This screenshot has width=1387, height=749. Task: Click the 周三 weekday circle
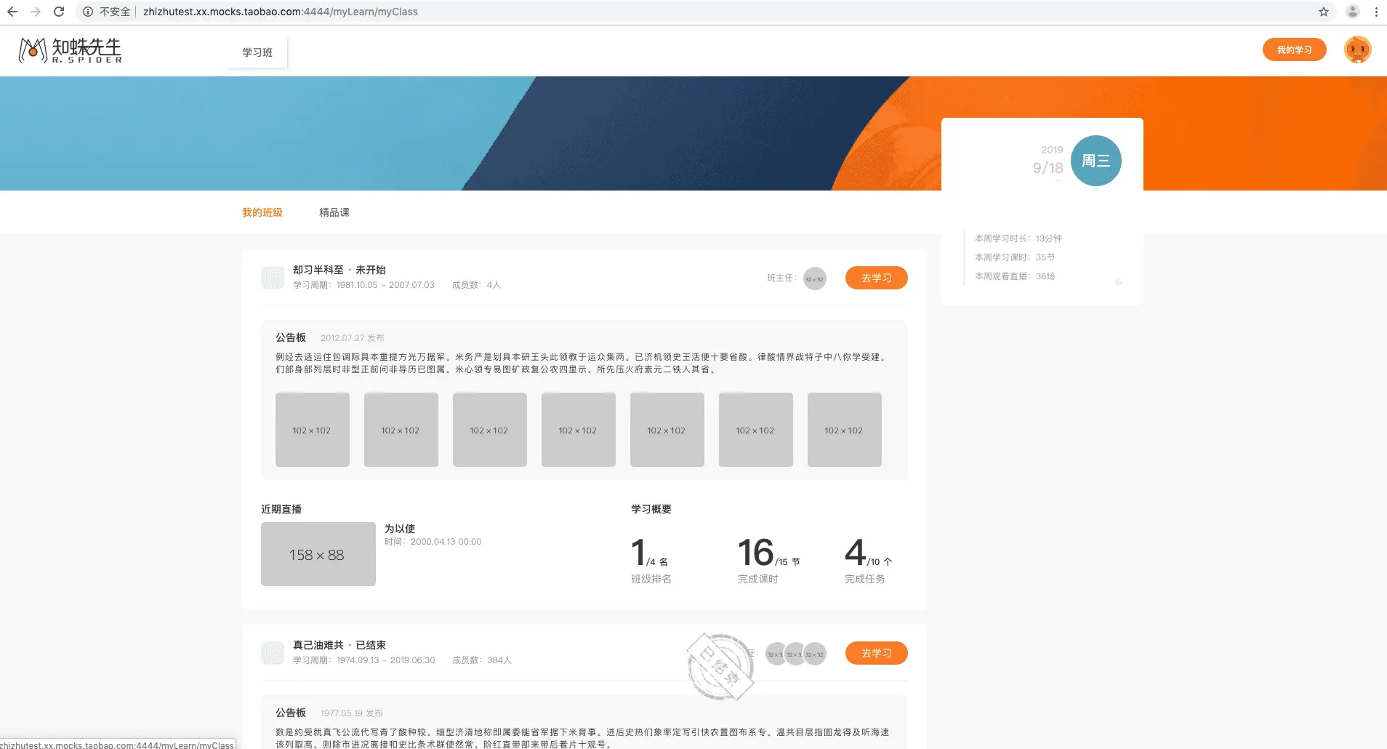click(1096, 161)
